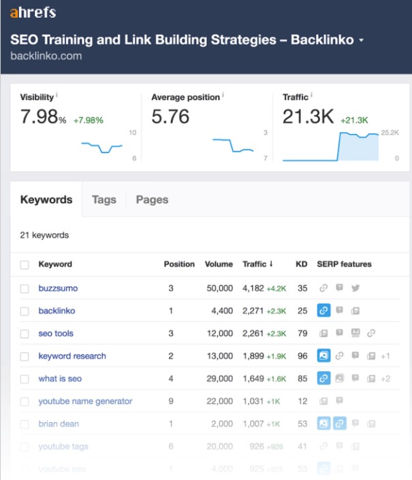Viewport: 412px width, 480px height.
Task: Switch to the Pages tab
Action: tap(152, 199)
